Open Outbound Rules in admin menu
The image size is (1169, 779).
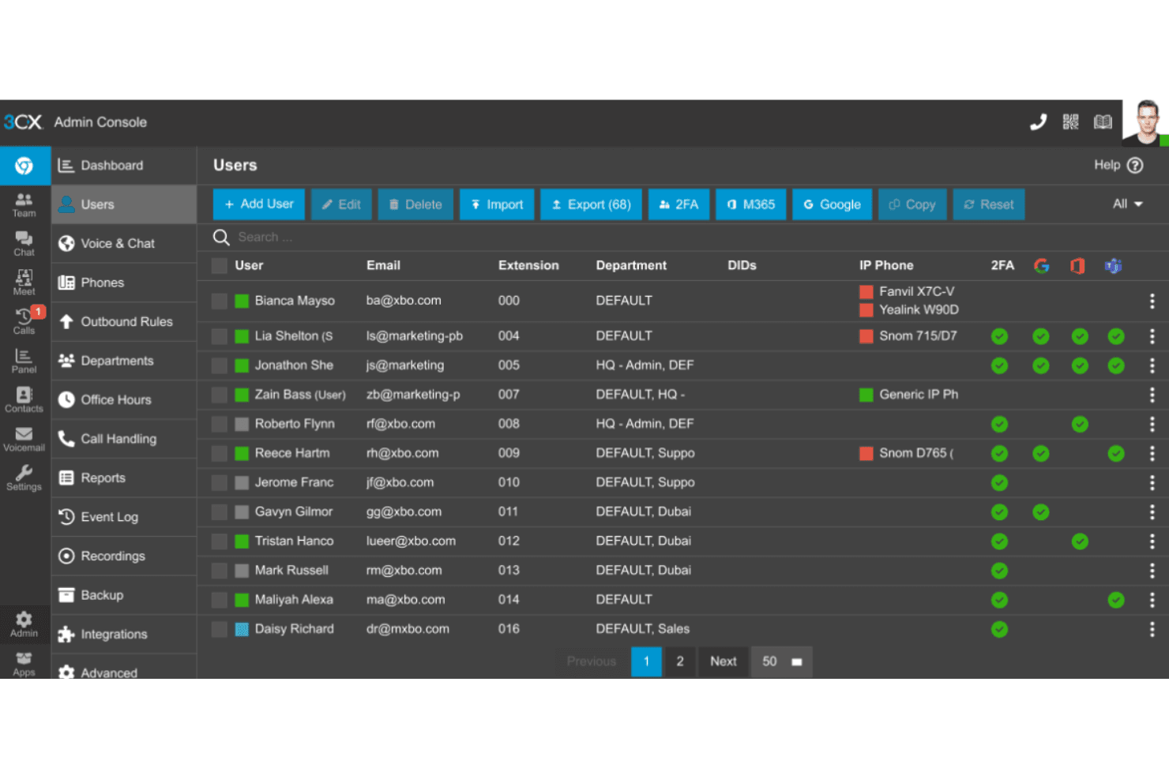tap(124, 322)
